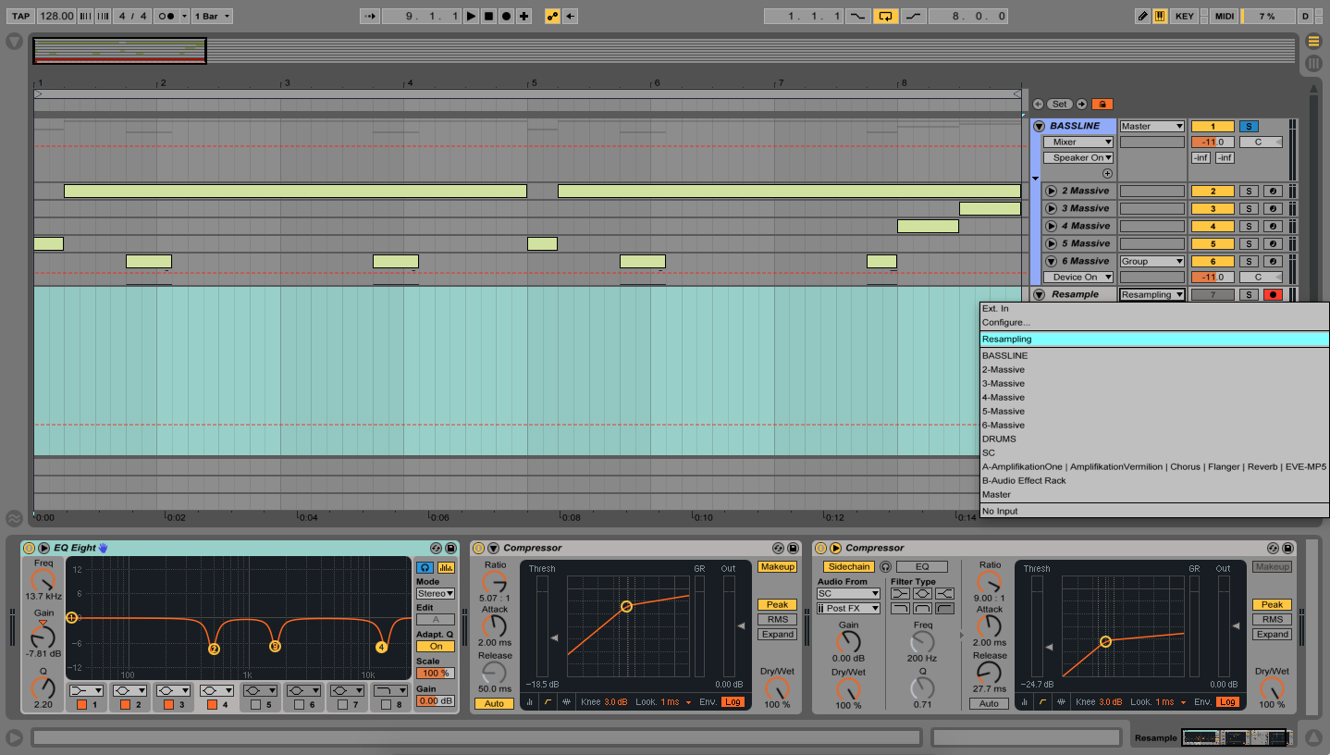Image resolution: width=1330 pixels, height=755 pixels.
Task: Stop playback with the Stop button
Action: pos(488,16)
